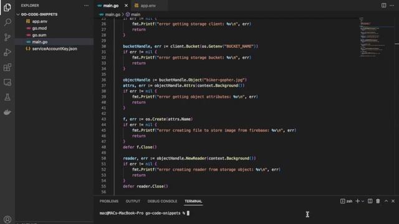Switch to the DEBUG CONSOLE tab
399x224 pixels.
[x=162, y=201]
